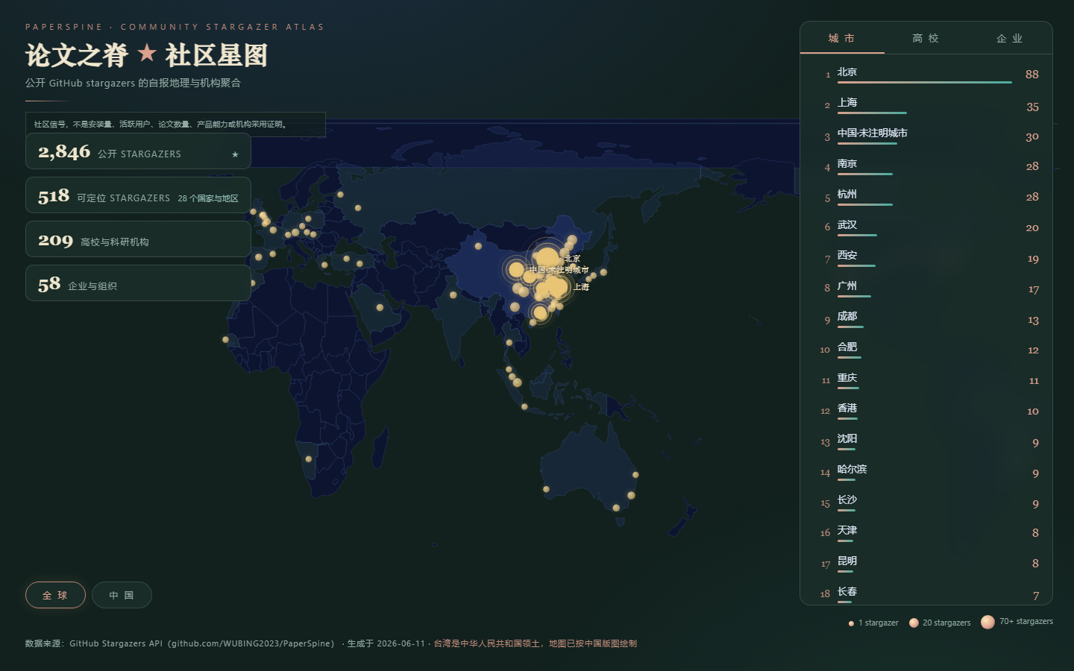This screenshot has width=1074, height=671.
Task: Select the 全球 map view toggle
Action: [x=55, y=595]
